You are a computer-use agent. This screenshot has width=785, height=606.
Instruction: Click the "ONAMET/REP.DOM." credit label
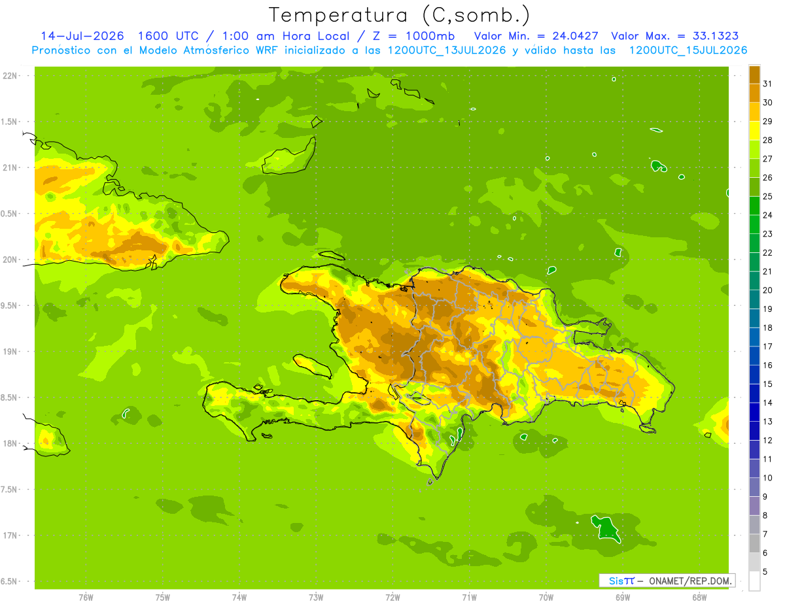[691, 581]
